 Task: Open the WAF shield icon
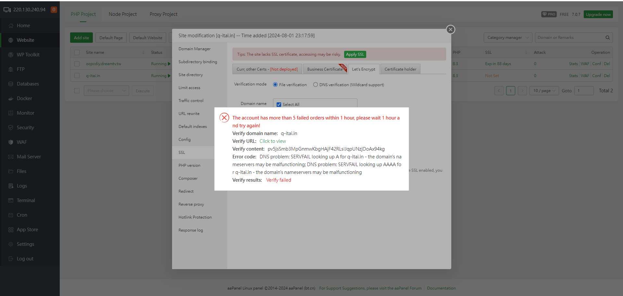11,142
